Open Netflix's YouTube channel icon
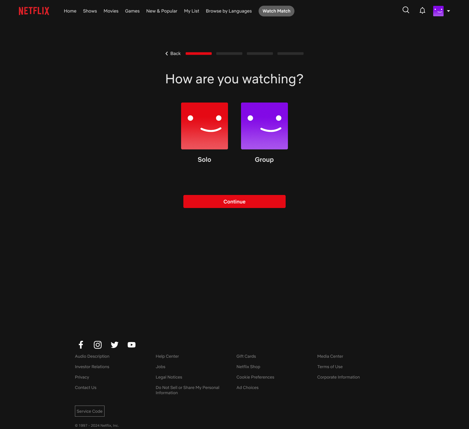 (132, 345)
